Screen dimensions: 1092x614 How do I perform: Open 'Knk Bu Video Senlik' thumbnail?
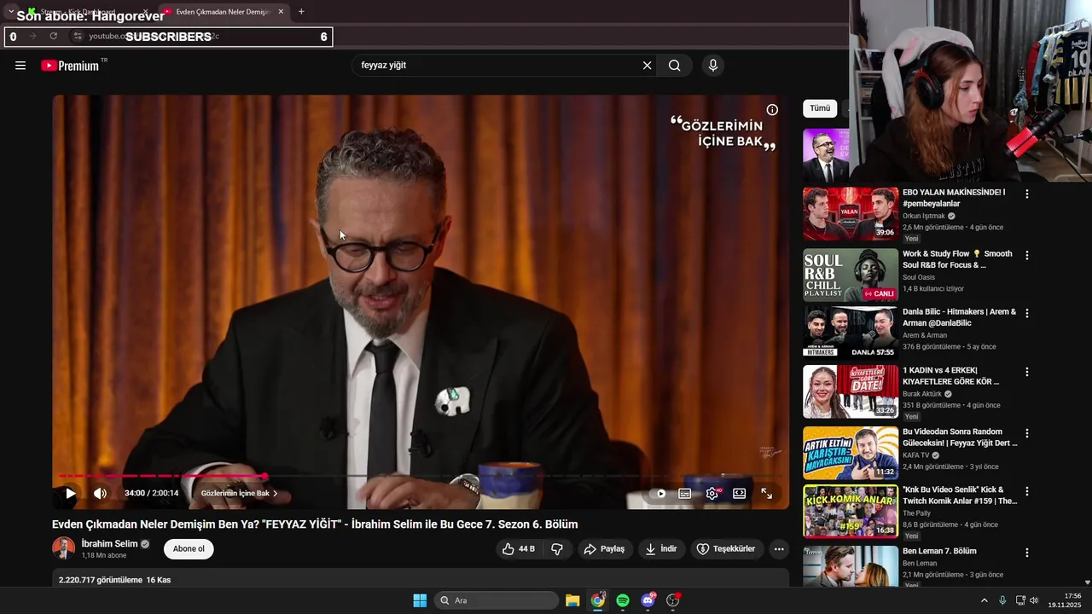pos(851,512)
